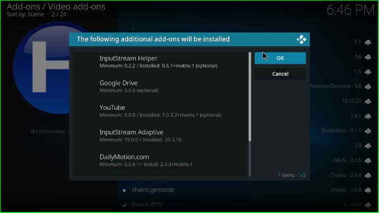
Task: Select the Google Drive dependency entry
Action: (160, 86)
